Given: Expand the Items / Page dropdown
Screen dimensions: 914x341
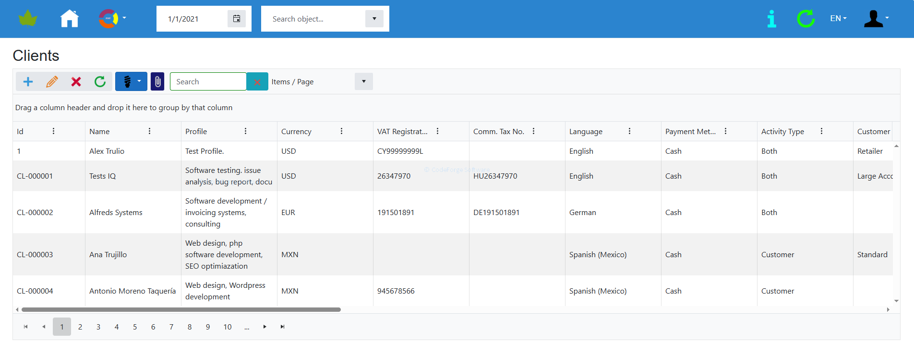Looking at the screenshot, I should click(363, 81).
